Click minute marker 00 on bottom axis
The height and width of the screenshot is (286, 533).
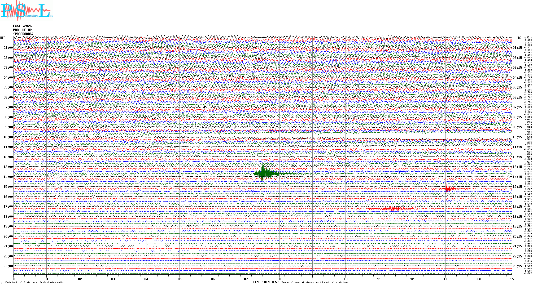pyautogui.click(x=14, y=279)
